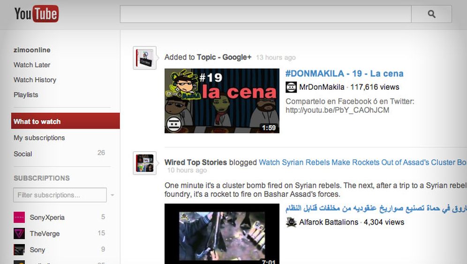
Task: Open #DONMAKILA - 19 - La cena title
Action: click(344, 73)
